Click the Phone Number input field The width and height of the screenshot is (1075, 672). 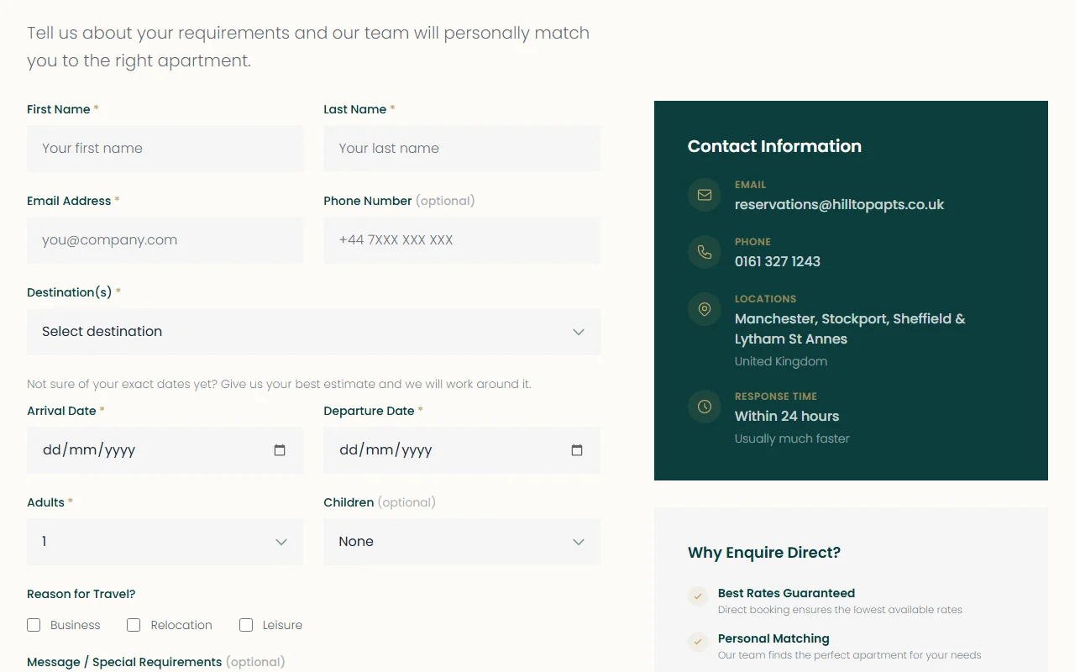click(462, 240)
